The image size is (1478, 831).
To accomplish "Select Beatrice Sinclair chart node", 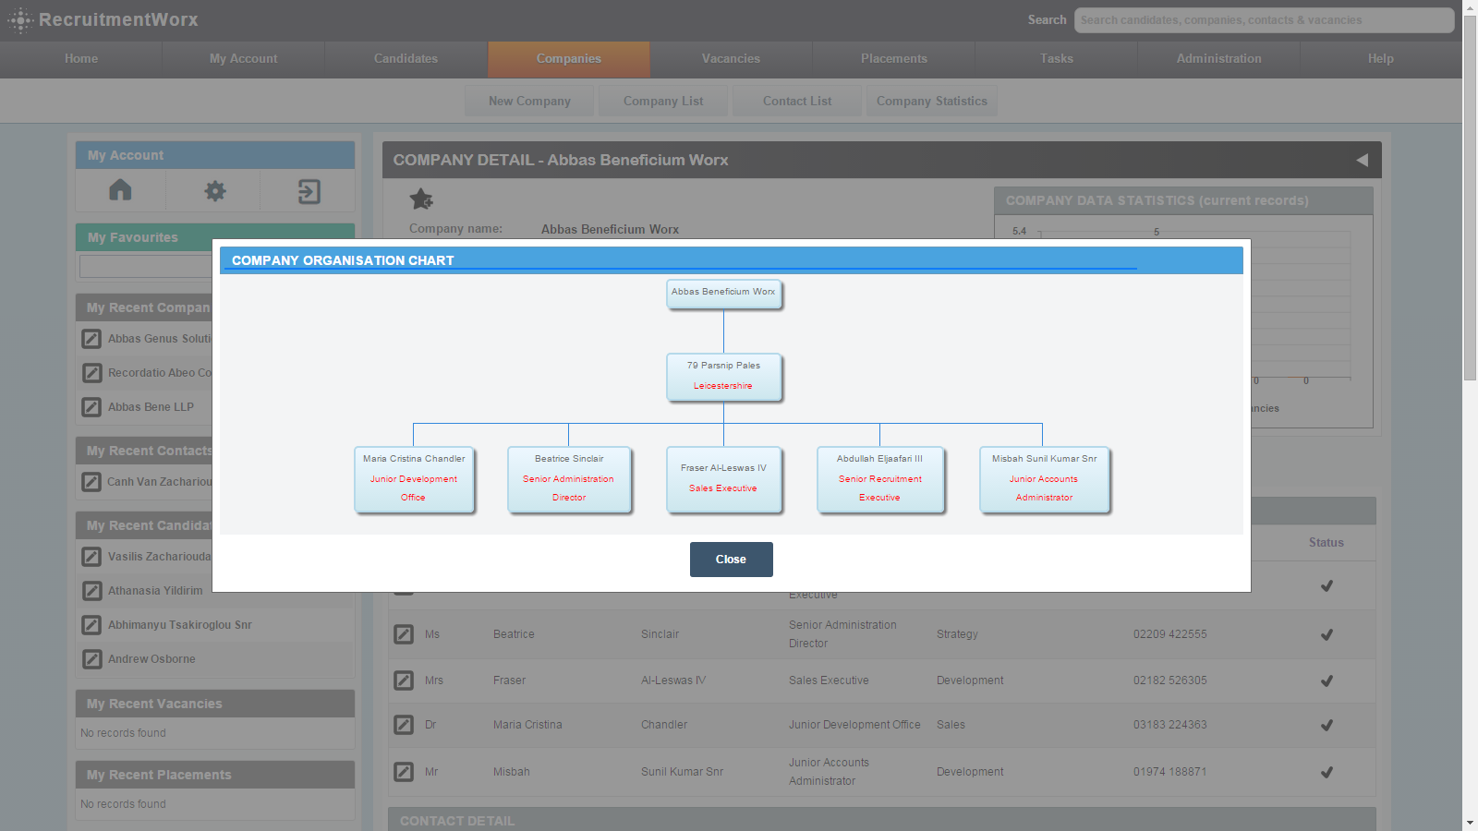I will tap(569, 479).
